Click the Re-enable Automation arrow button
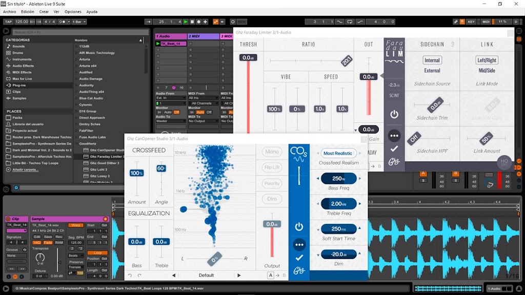The height and width of the screenshot is (295, 525). (223, 22)
